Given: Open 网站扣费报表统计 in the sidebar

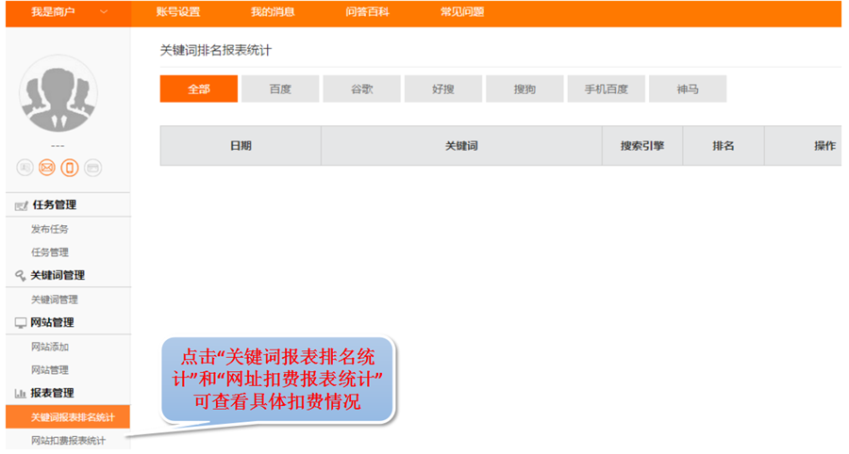Looking at the screenshot, I should point(68,441).
